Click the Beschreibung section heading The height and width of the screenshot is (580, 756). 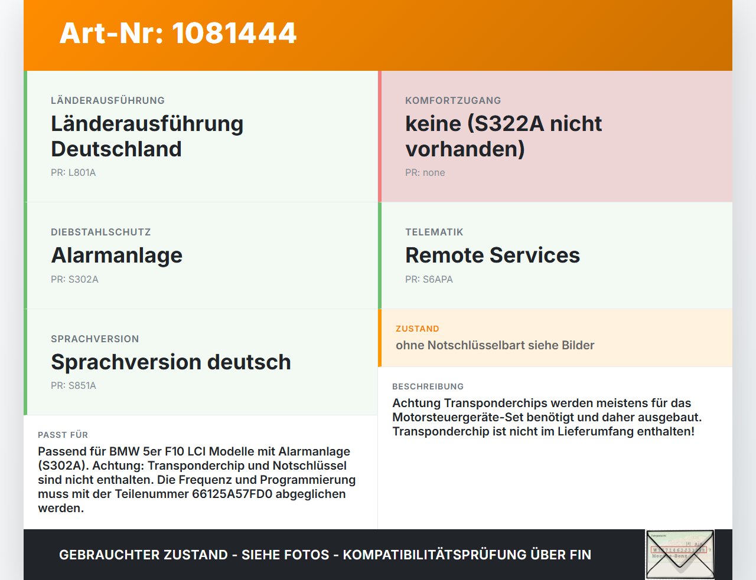click(428, 386)
